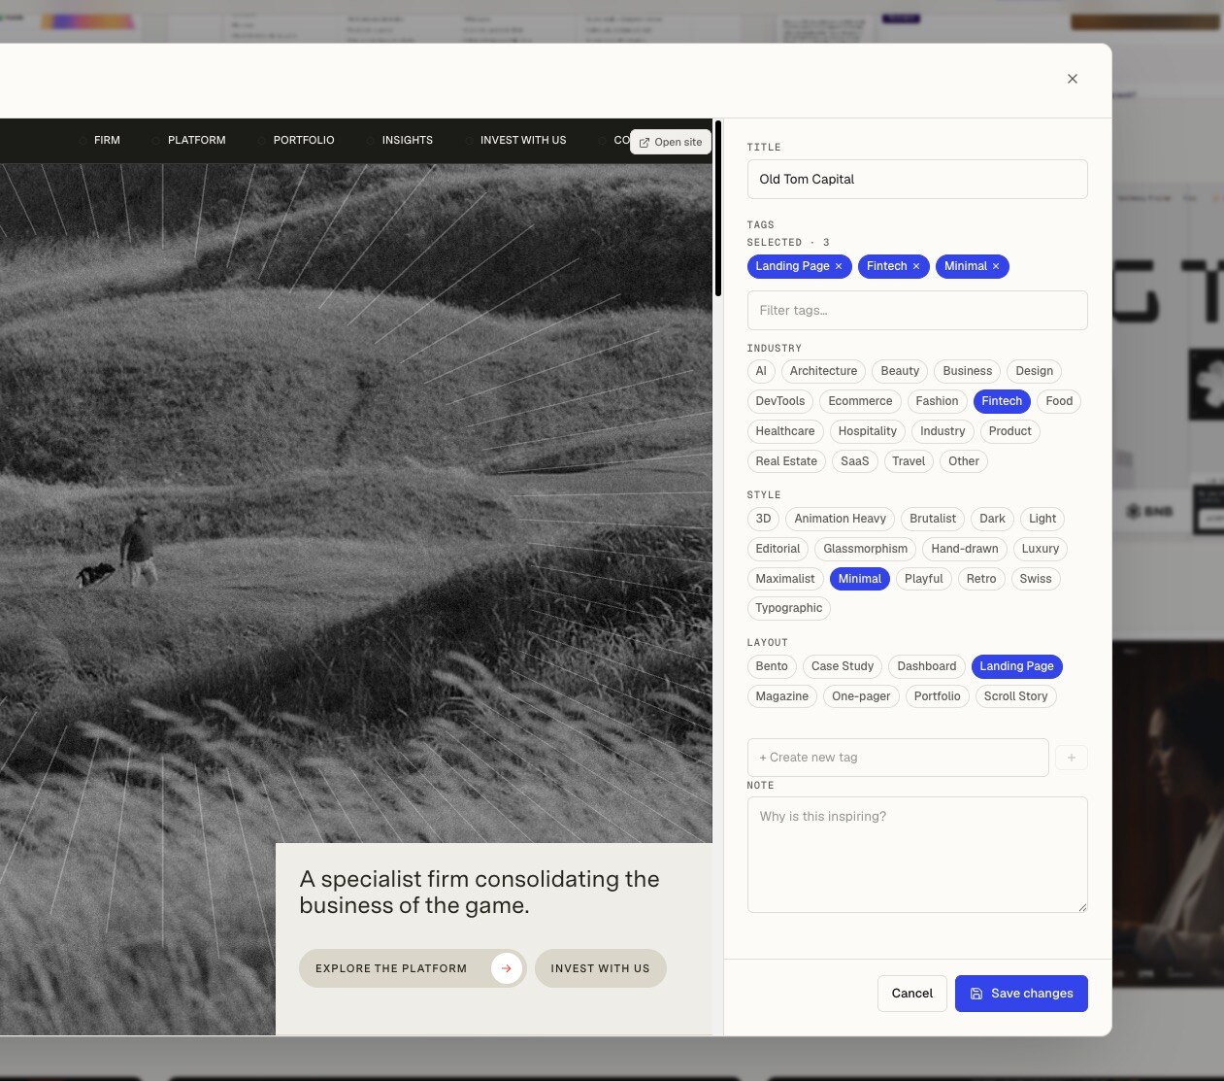Toggle the Luxury tag
The width and height of the screenshot is (1224, 1081).
tap(1041, 549)
